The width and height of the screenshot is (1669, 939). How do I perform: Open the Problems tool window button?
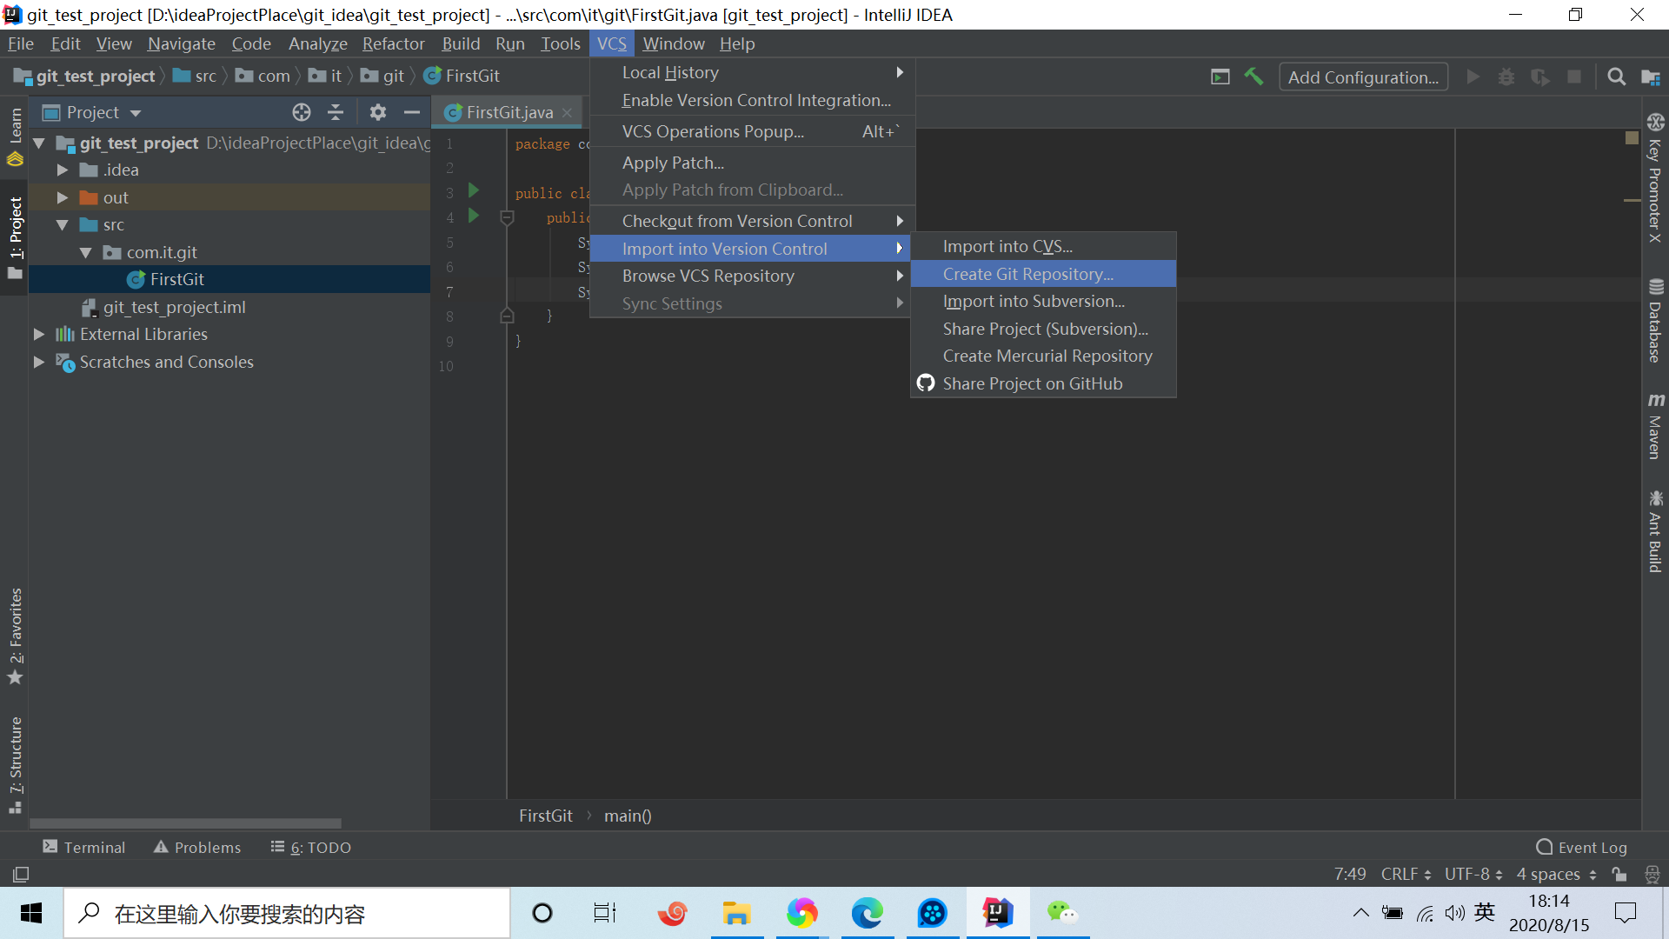197,847
